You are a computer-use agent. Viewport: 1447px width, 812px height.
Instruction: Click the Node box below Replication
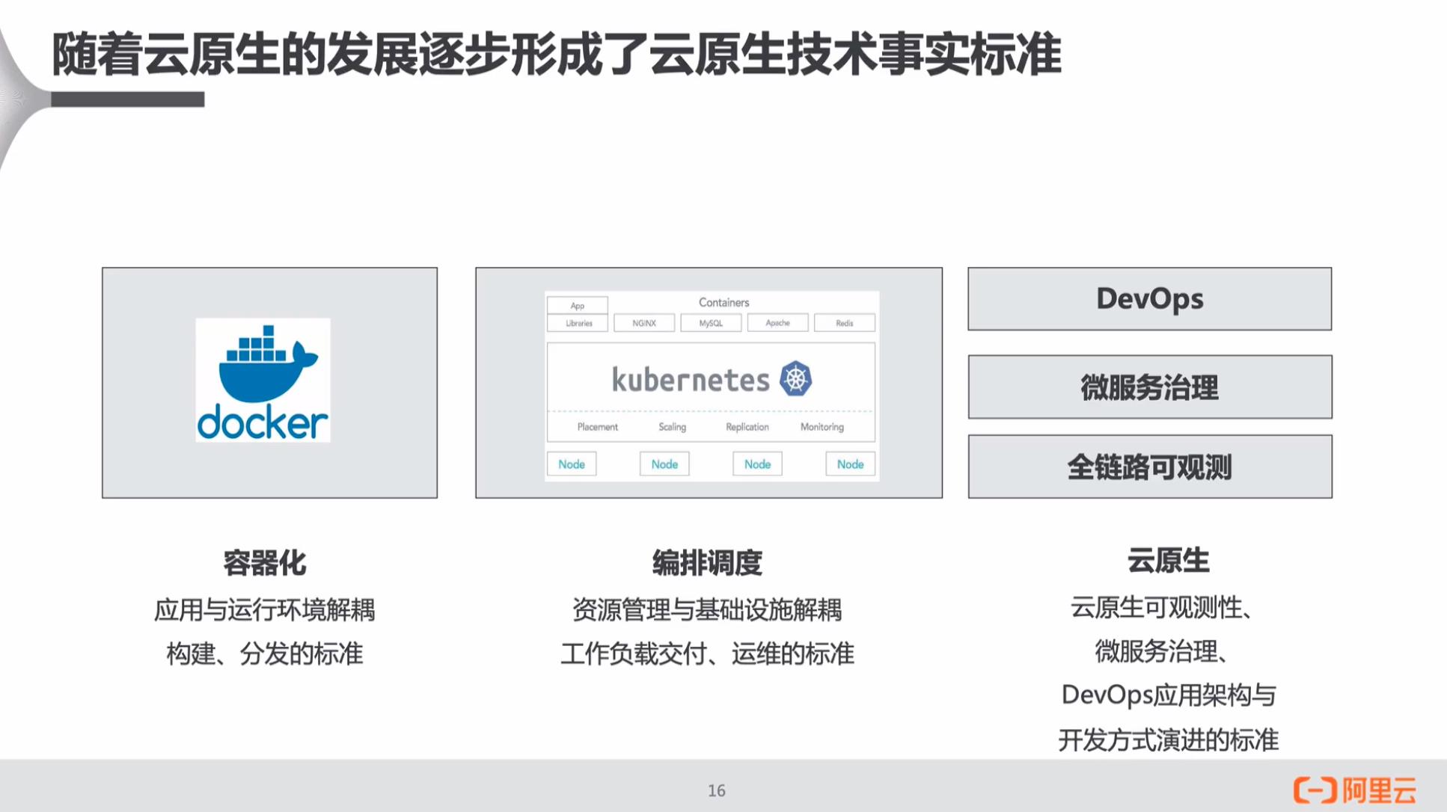757,464
